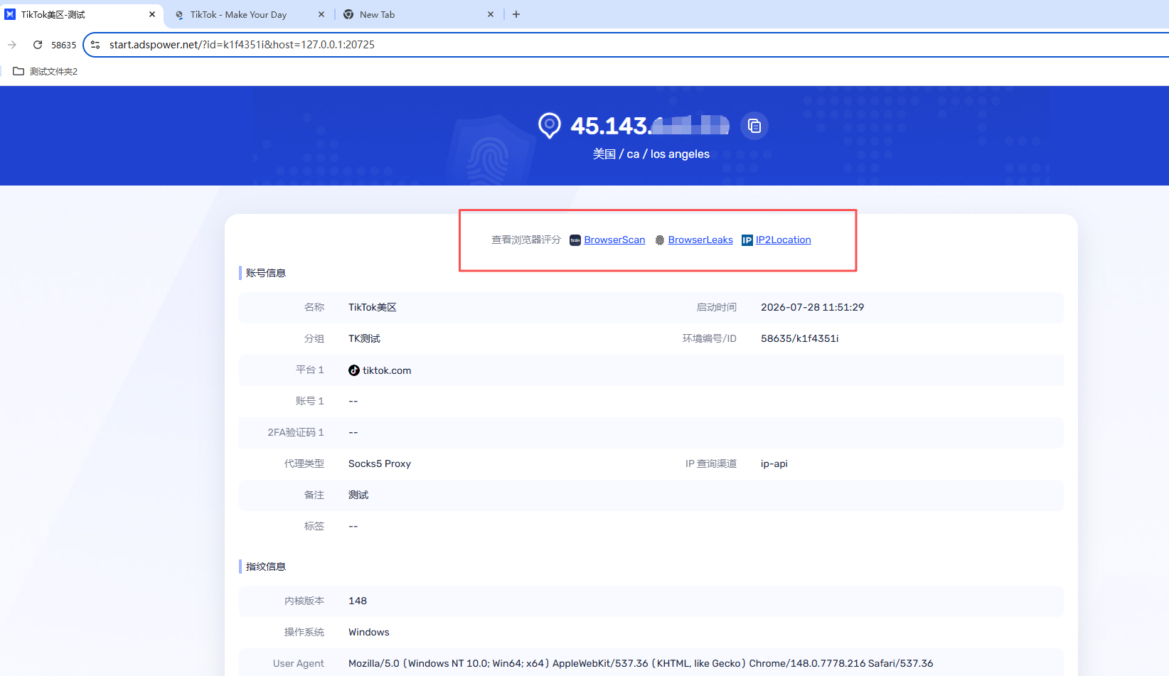Click the kernel version value 148
1169x676 pixels.
[x=358, y=601]
